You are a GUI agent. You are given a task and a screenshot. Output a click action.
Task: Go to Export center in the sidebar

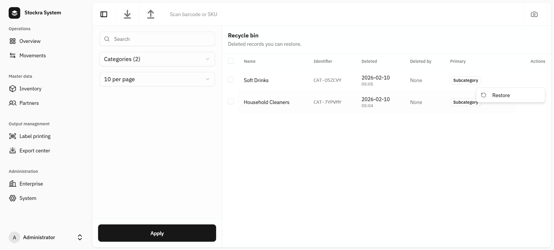click(x=35, y=151)
